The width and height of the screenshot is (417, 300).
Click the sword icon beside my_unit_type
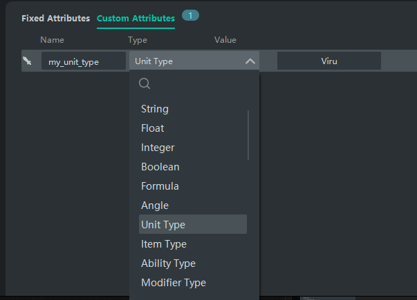27,61
